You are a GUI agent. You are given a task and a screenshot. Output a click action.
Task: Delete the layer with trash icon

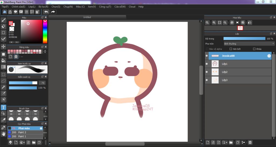click(250, 142)
